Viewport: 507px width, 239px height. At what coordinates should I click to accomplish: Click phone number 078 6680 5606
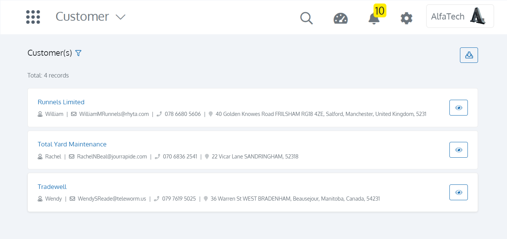pyautogui.click(x=183, y=114)
